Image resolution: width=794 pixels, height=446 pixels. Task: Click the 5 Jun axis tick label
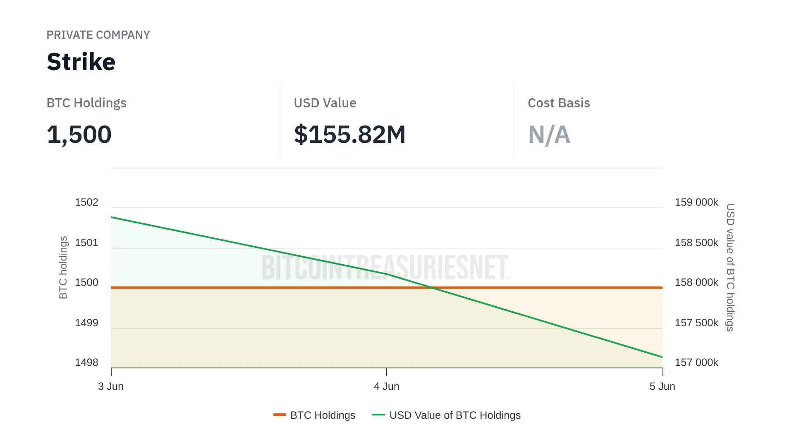coord(662,387)
